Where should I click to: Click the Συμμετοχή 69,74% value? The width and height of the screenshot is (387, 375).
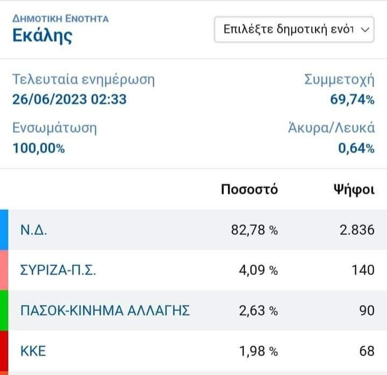(x=352, y=99)
